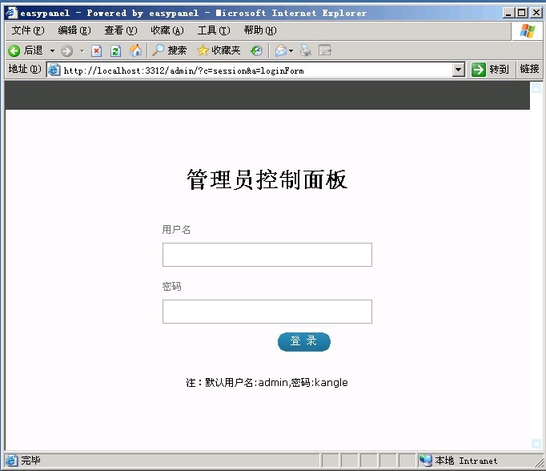Stop page loading with the red X icon
546x471 pixels.
coord(96,50)
